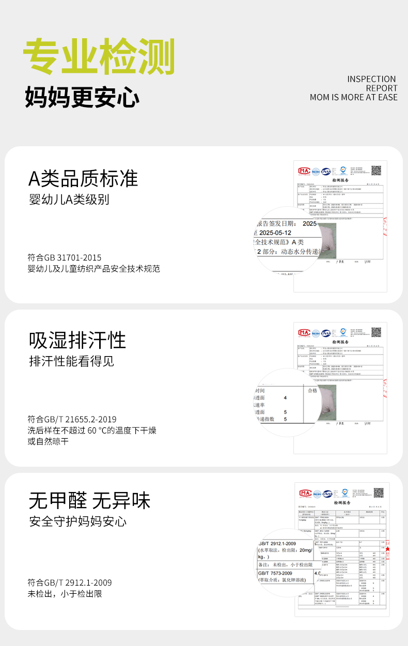Open the A类品质标准 test report thumbnail
The height and width of the screenshot is (646, 408).
(x=340, y=226)
